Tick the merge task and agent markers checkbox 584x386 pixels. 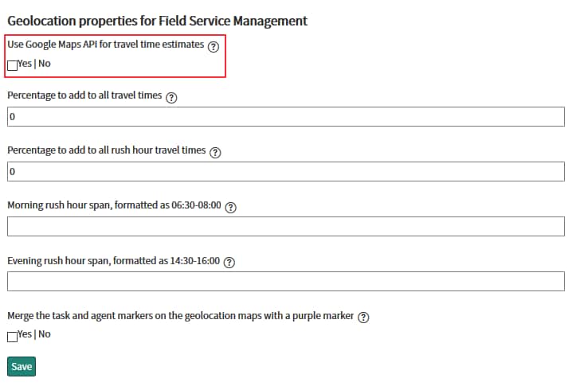click(12, 336)
